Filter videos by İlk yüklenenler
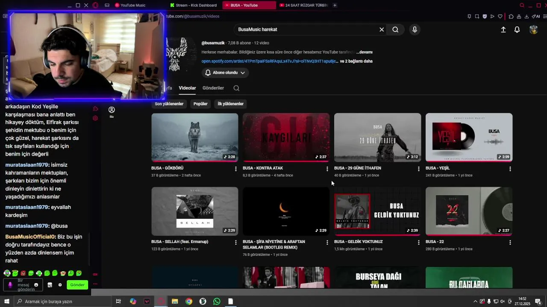547x307 pixels. [x=231, y=104]
